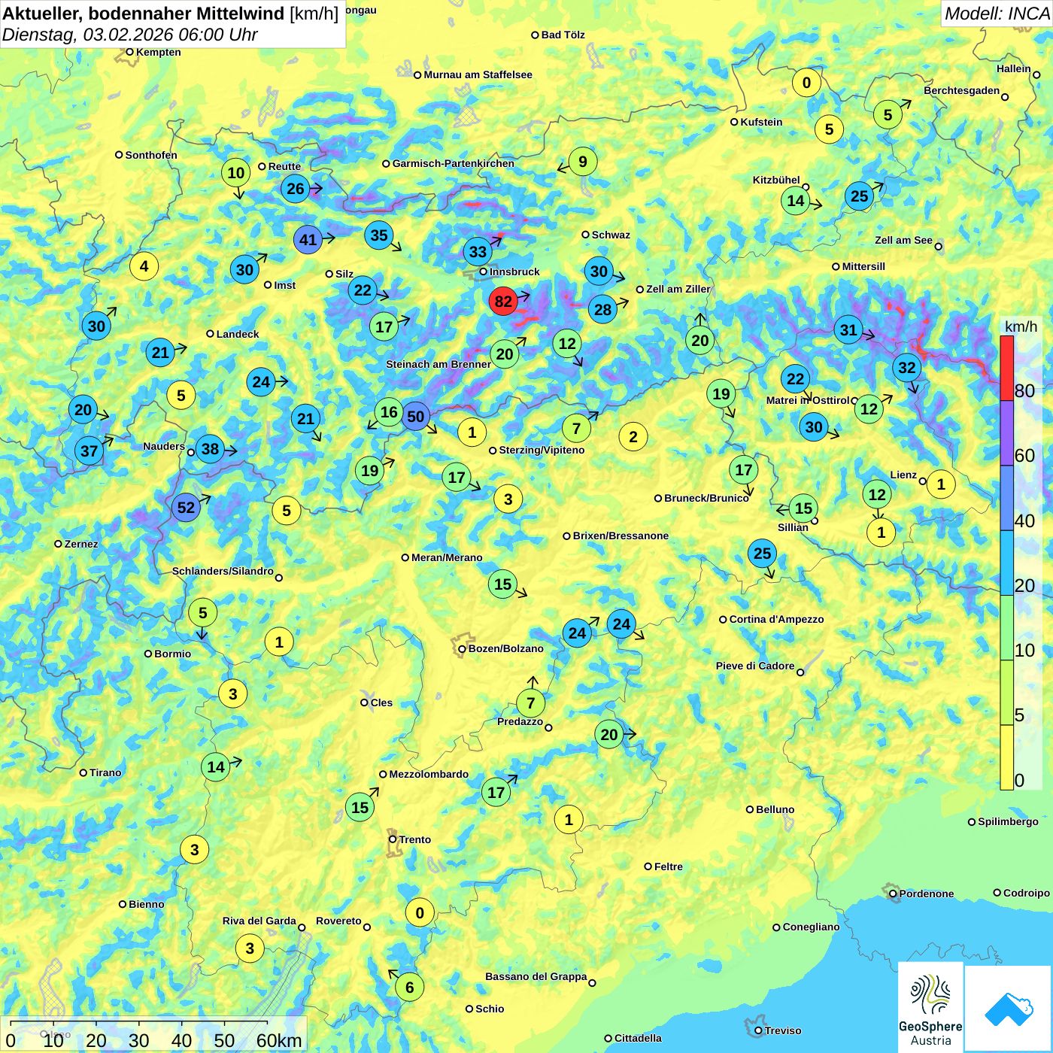Select the 0 marker near Rovereto

(x=419, y=913)
